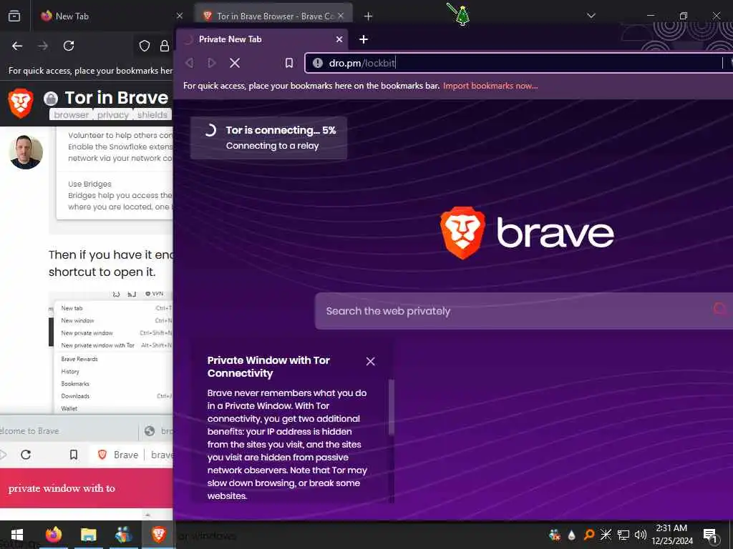This screenshot has width=733, height=549.
Task: Open the Windows Start menu
Action: 17,535
